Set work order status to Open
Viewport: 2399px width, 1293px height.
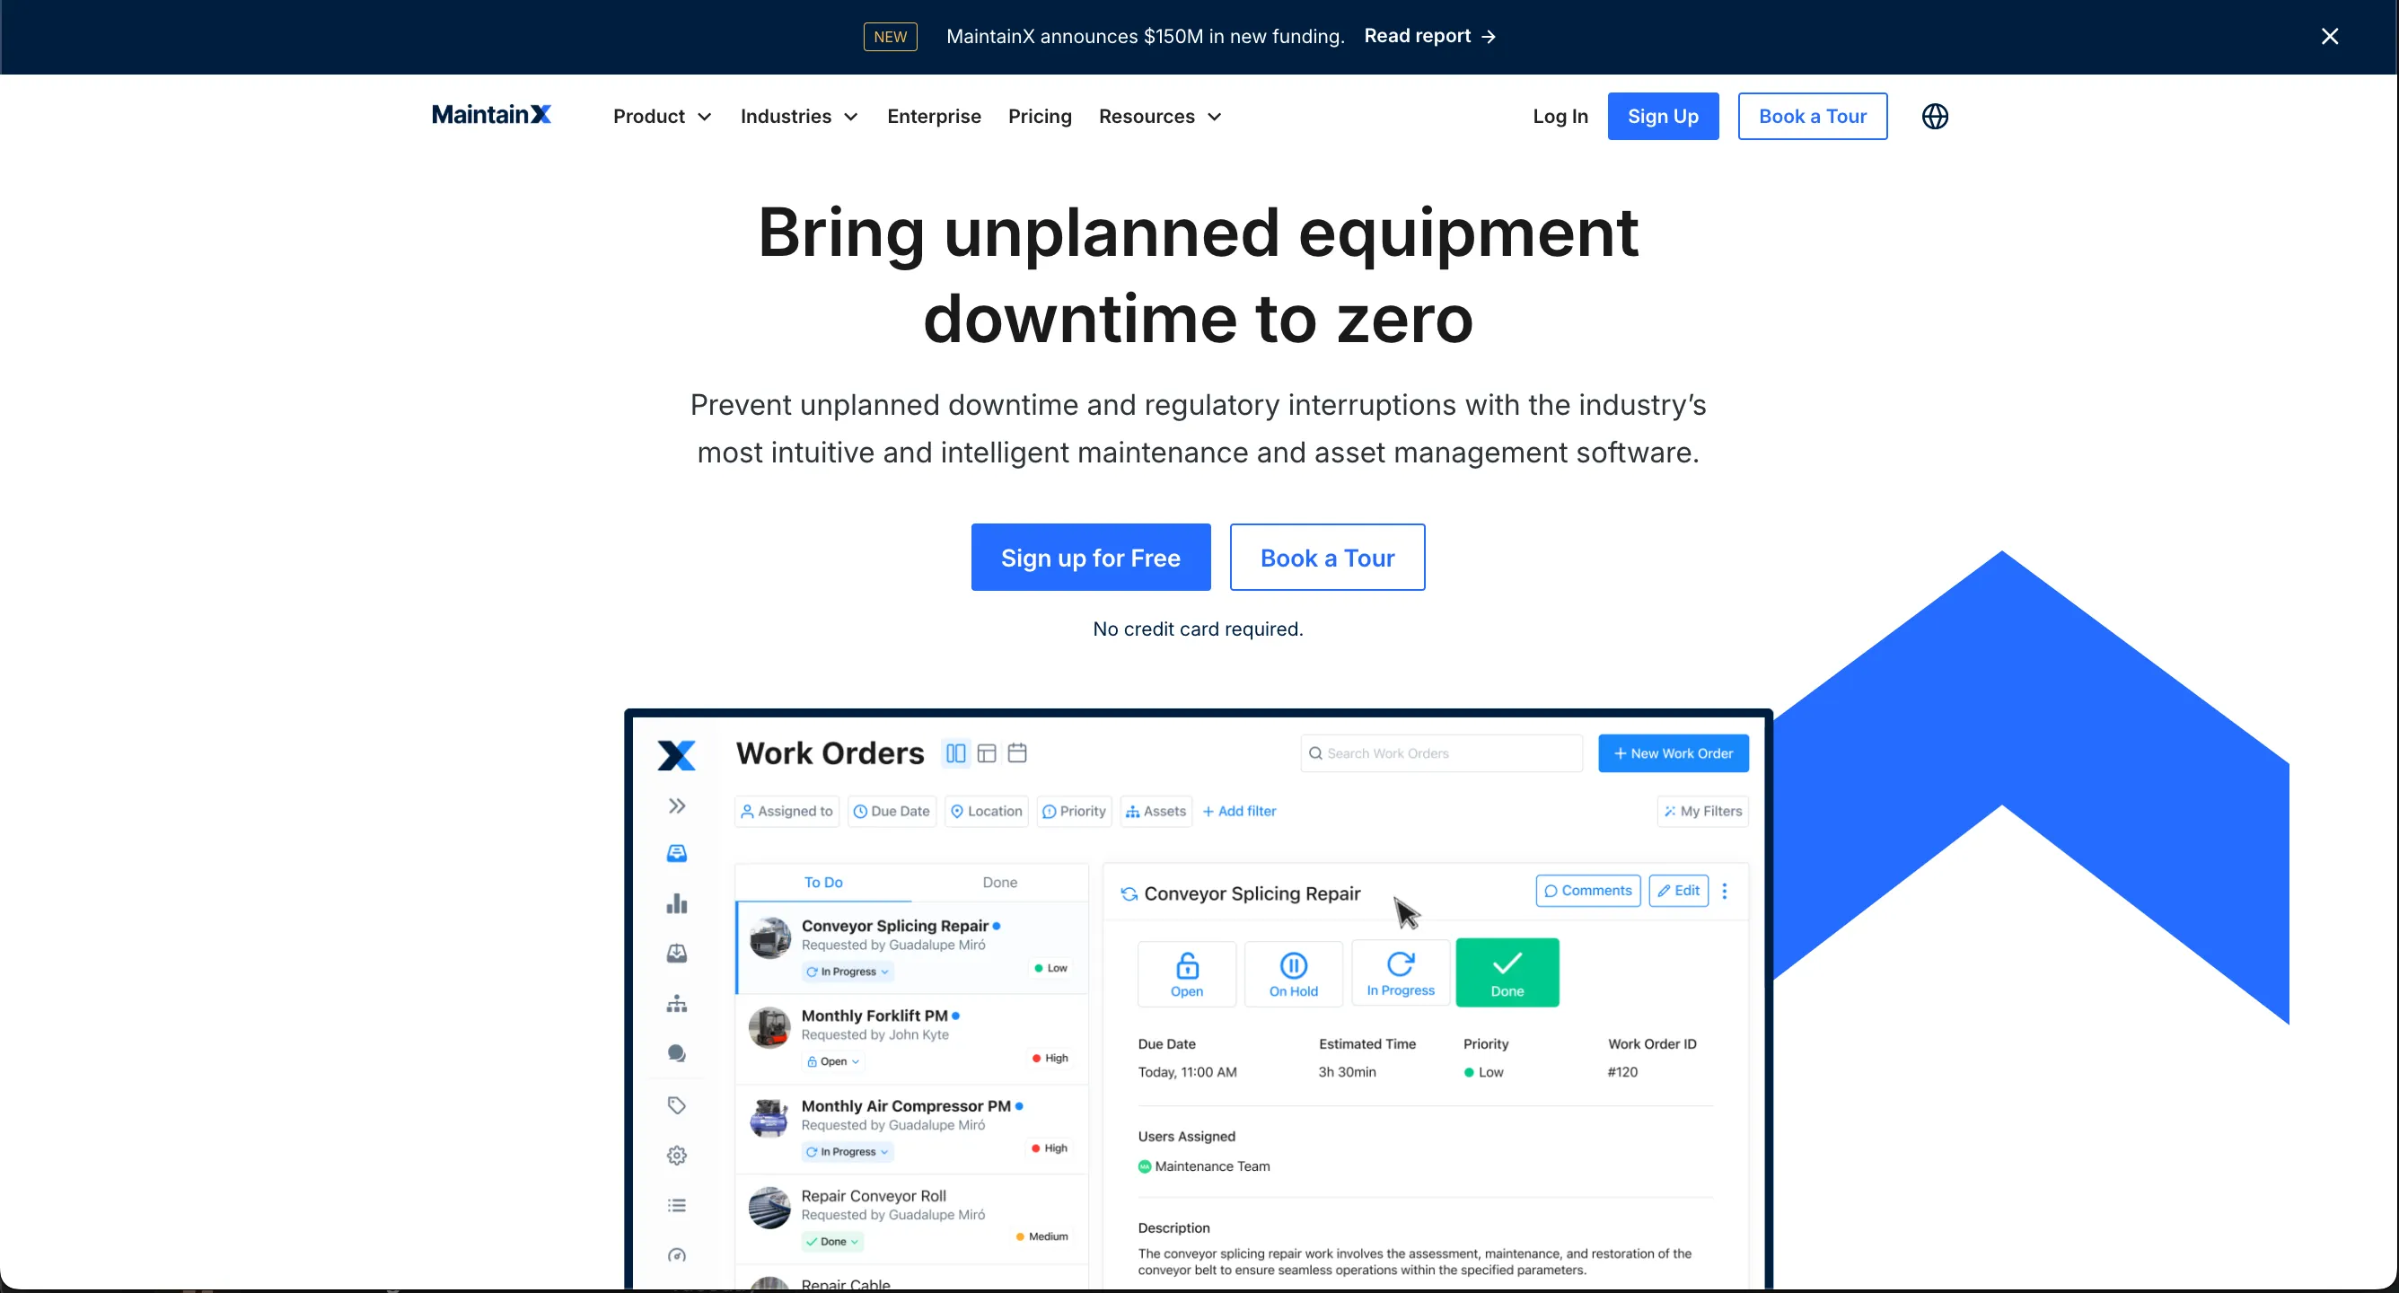[x=1186, y=973]
